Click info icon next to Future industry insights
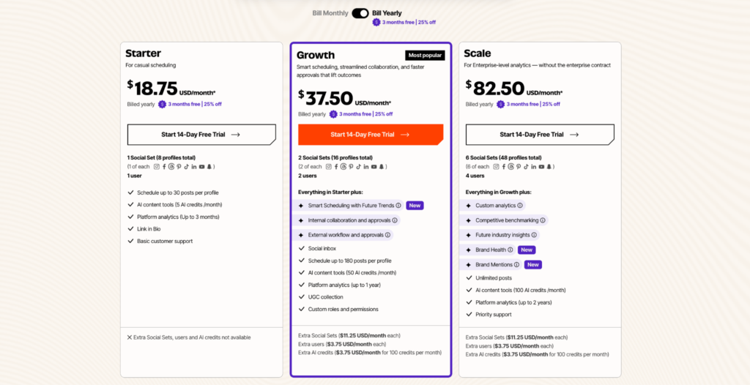This screenshot has height=385, width=750. tap(534, 235)
